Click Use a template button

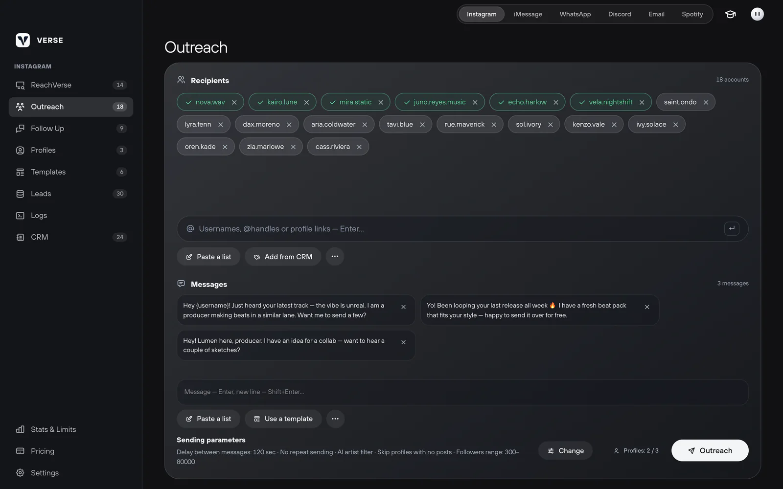click(283, 419)
